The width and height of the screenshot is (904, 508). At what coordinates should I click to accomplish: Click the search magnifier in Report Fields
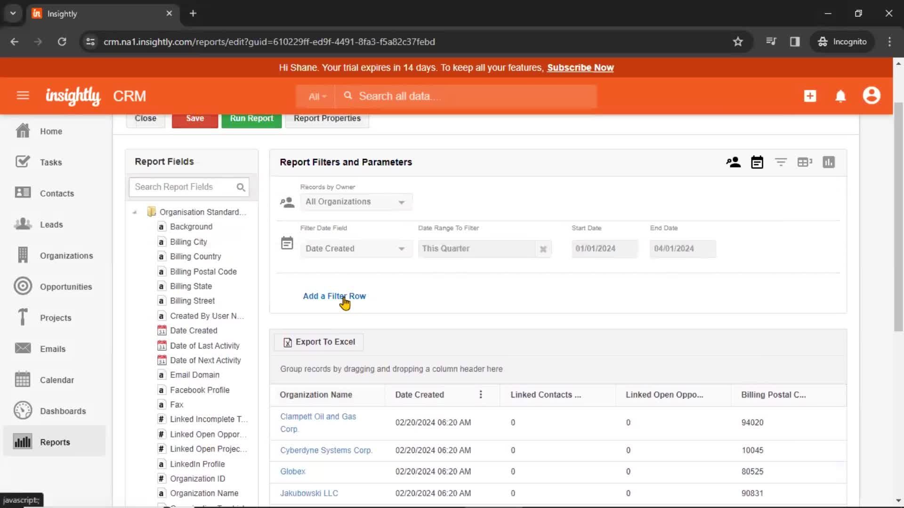coord(241,187)
